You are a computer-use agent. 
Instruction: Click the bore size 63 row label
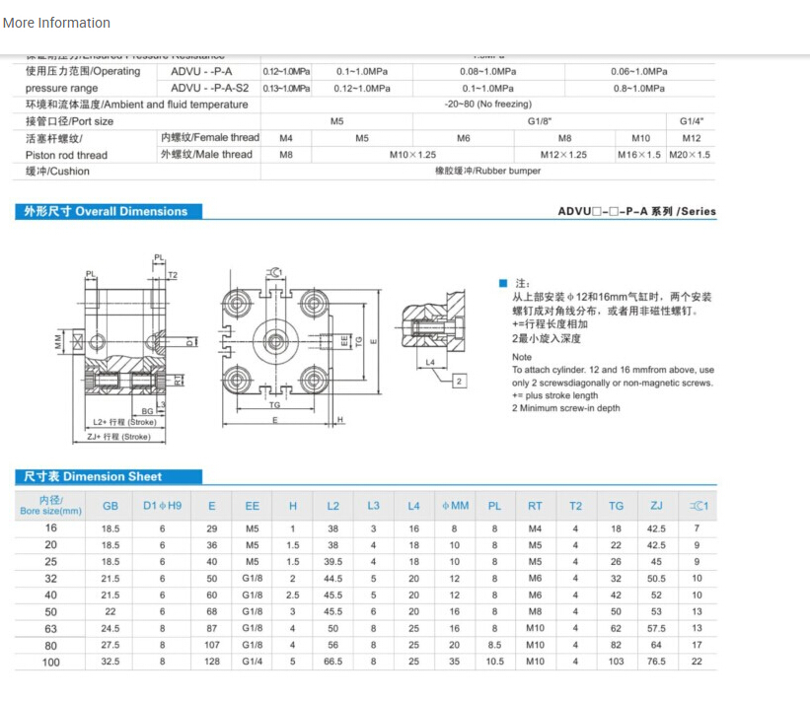50,629
